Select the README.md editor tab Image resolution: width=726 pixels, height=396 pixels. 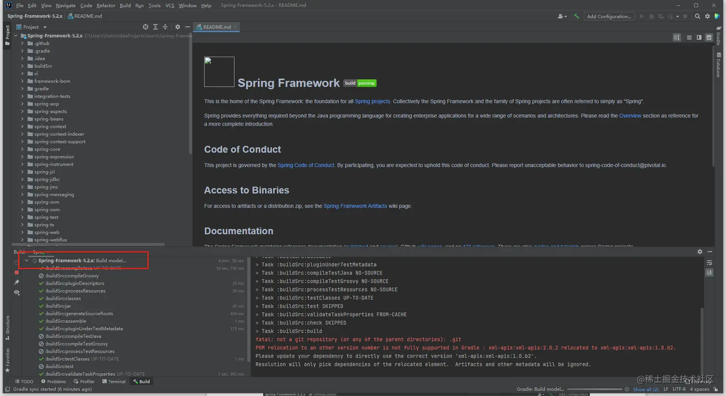pyautogui.click(x=217, y=27)
